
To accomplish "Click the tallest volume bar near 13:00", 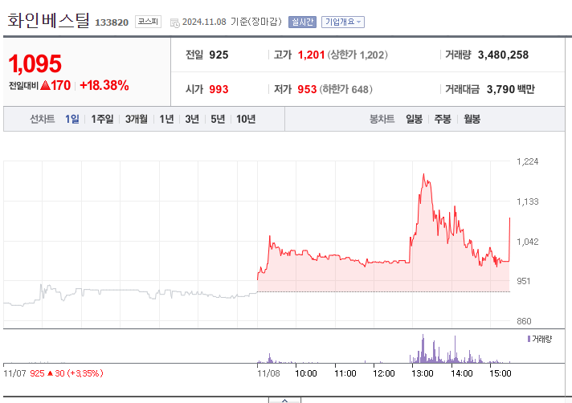I will 423,348.
